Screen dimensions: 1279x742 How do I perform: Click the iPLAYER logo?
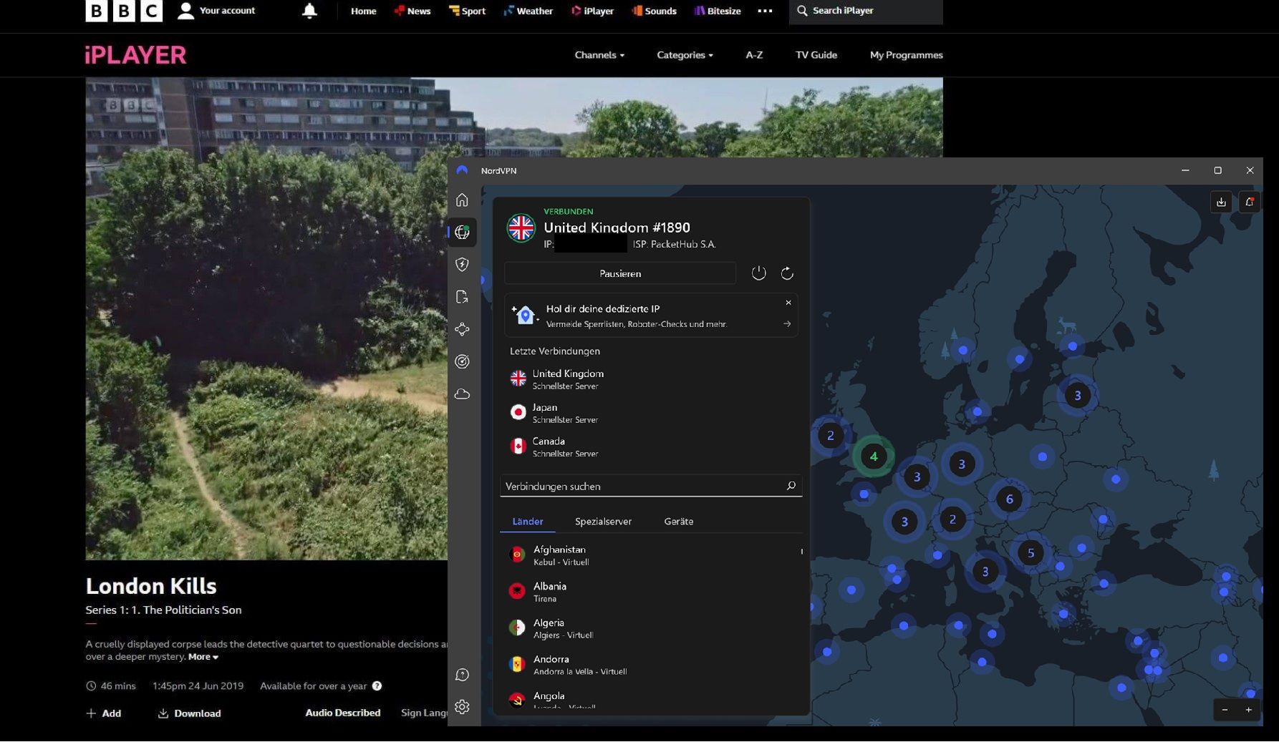(x=135, y=55)
